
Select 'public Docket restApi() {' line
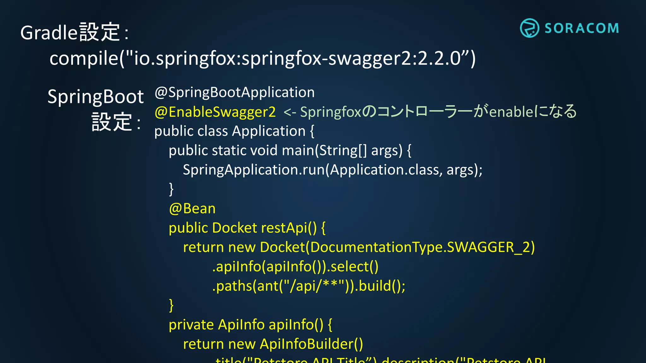pyautogui.click(x=247, y=228)
